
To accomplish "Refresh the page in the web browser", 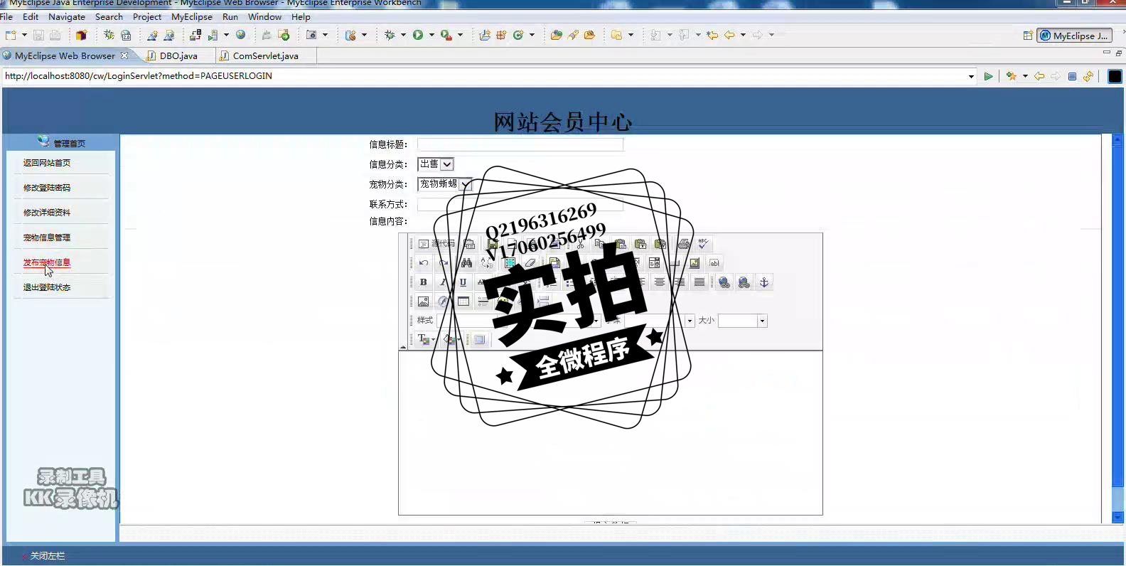I will (1088, 76).
